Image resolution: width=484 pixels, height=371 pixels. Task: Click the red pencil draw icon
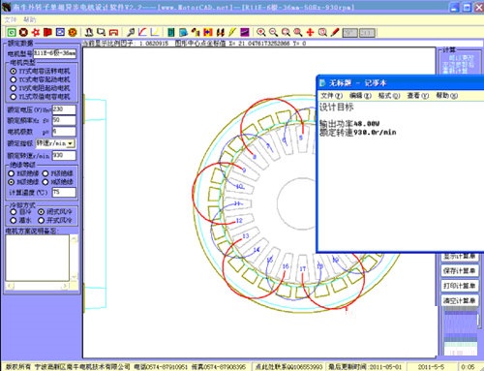(335, 32)
